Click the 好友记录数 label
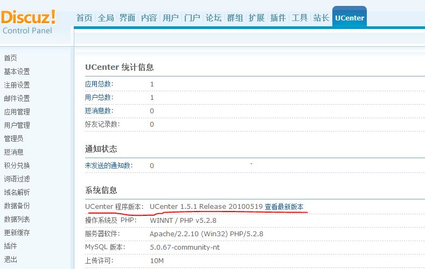The image size is (425, 269). pyautogui.click(x=102, y=124)
